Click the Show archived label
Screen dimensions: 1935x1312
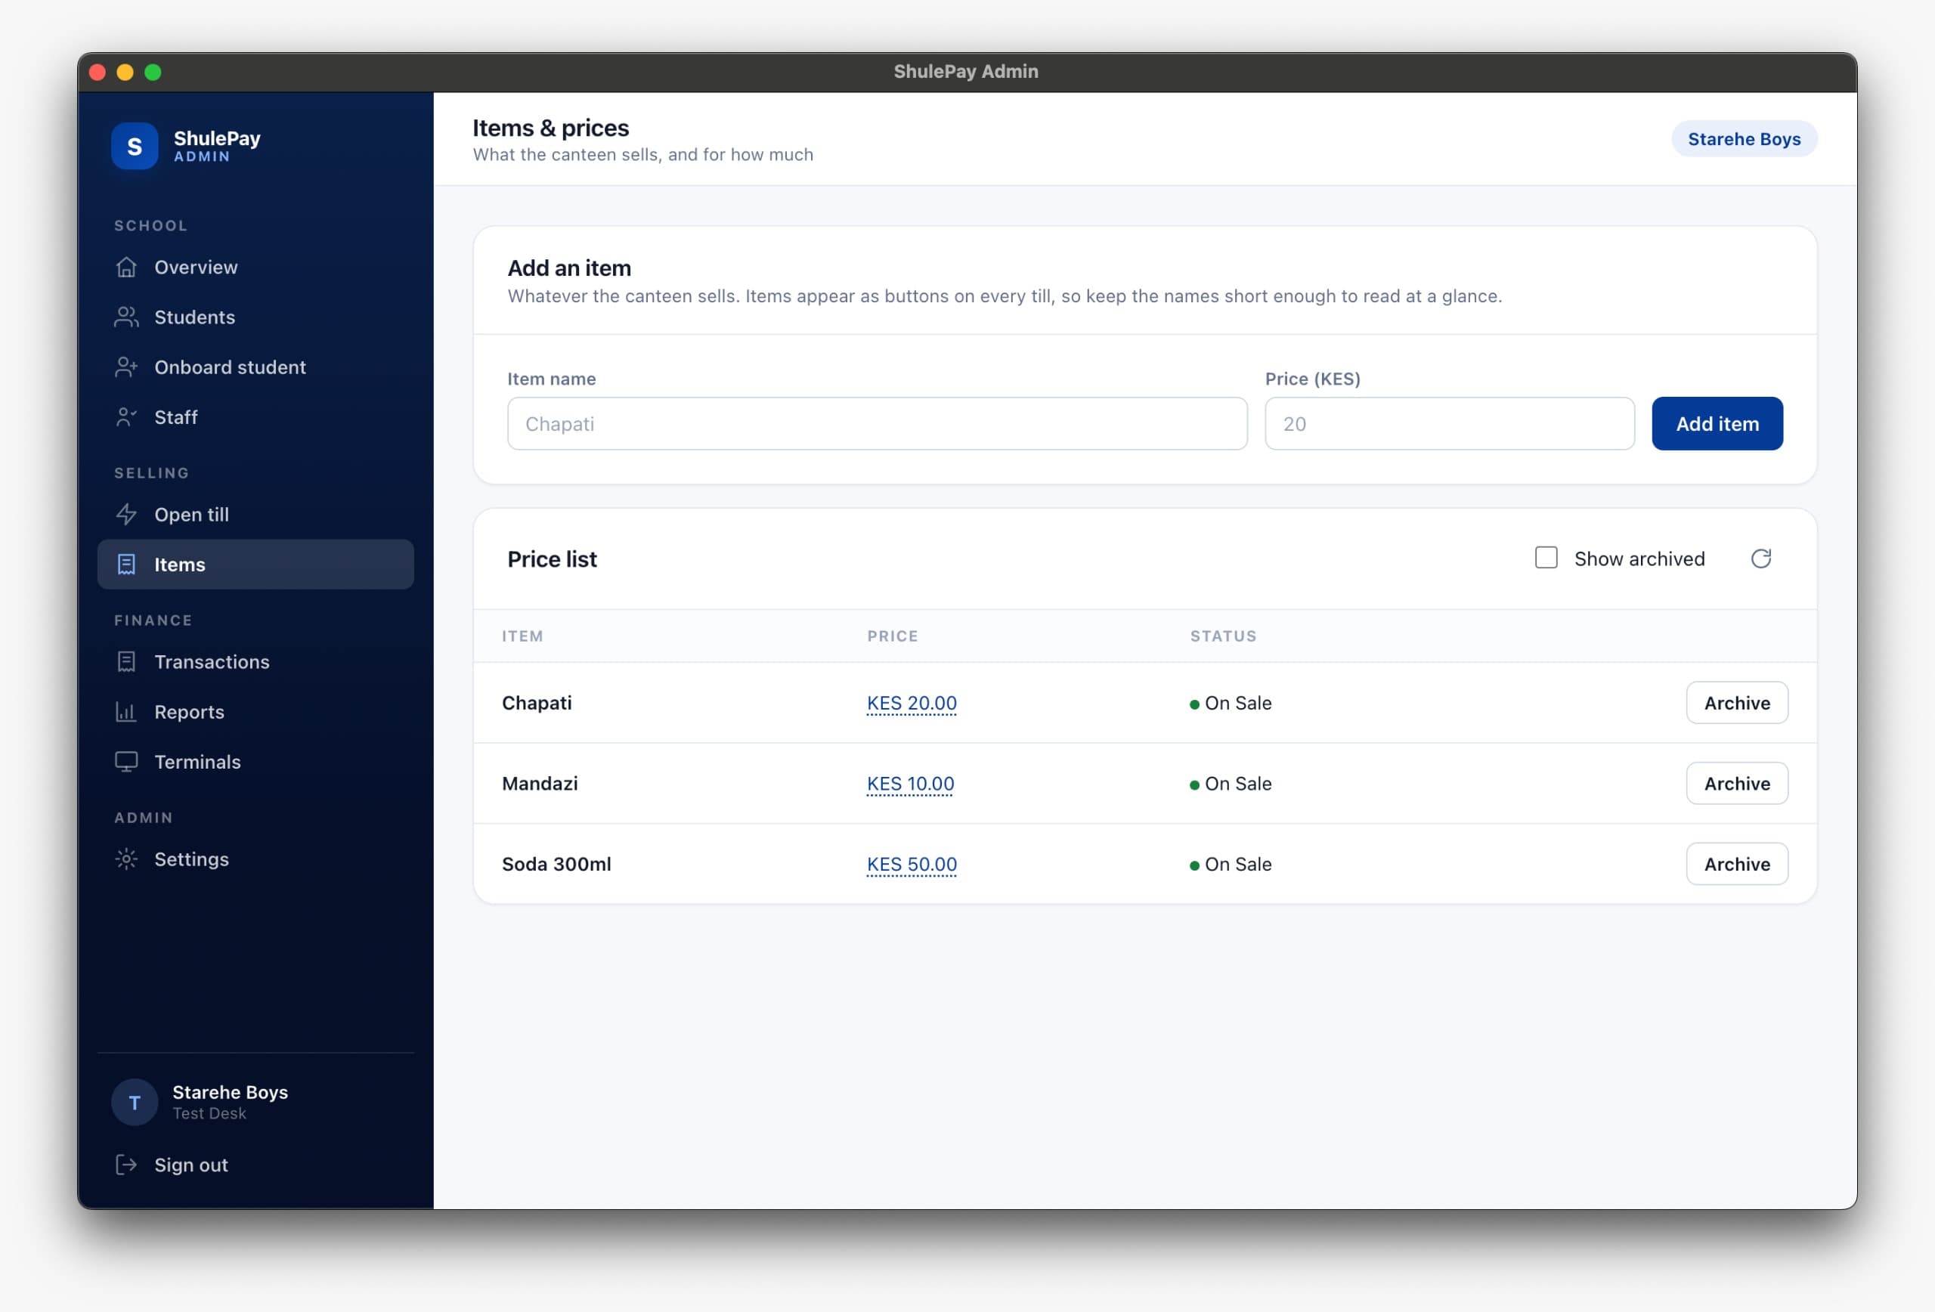(1639, 559)
